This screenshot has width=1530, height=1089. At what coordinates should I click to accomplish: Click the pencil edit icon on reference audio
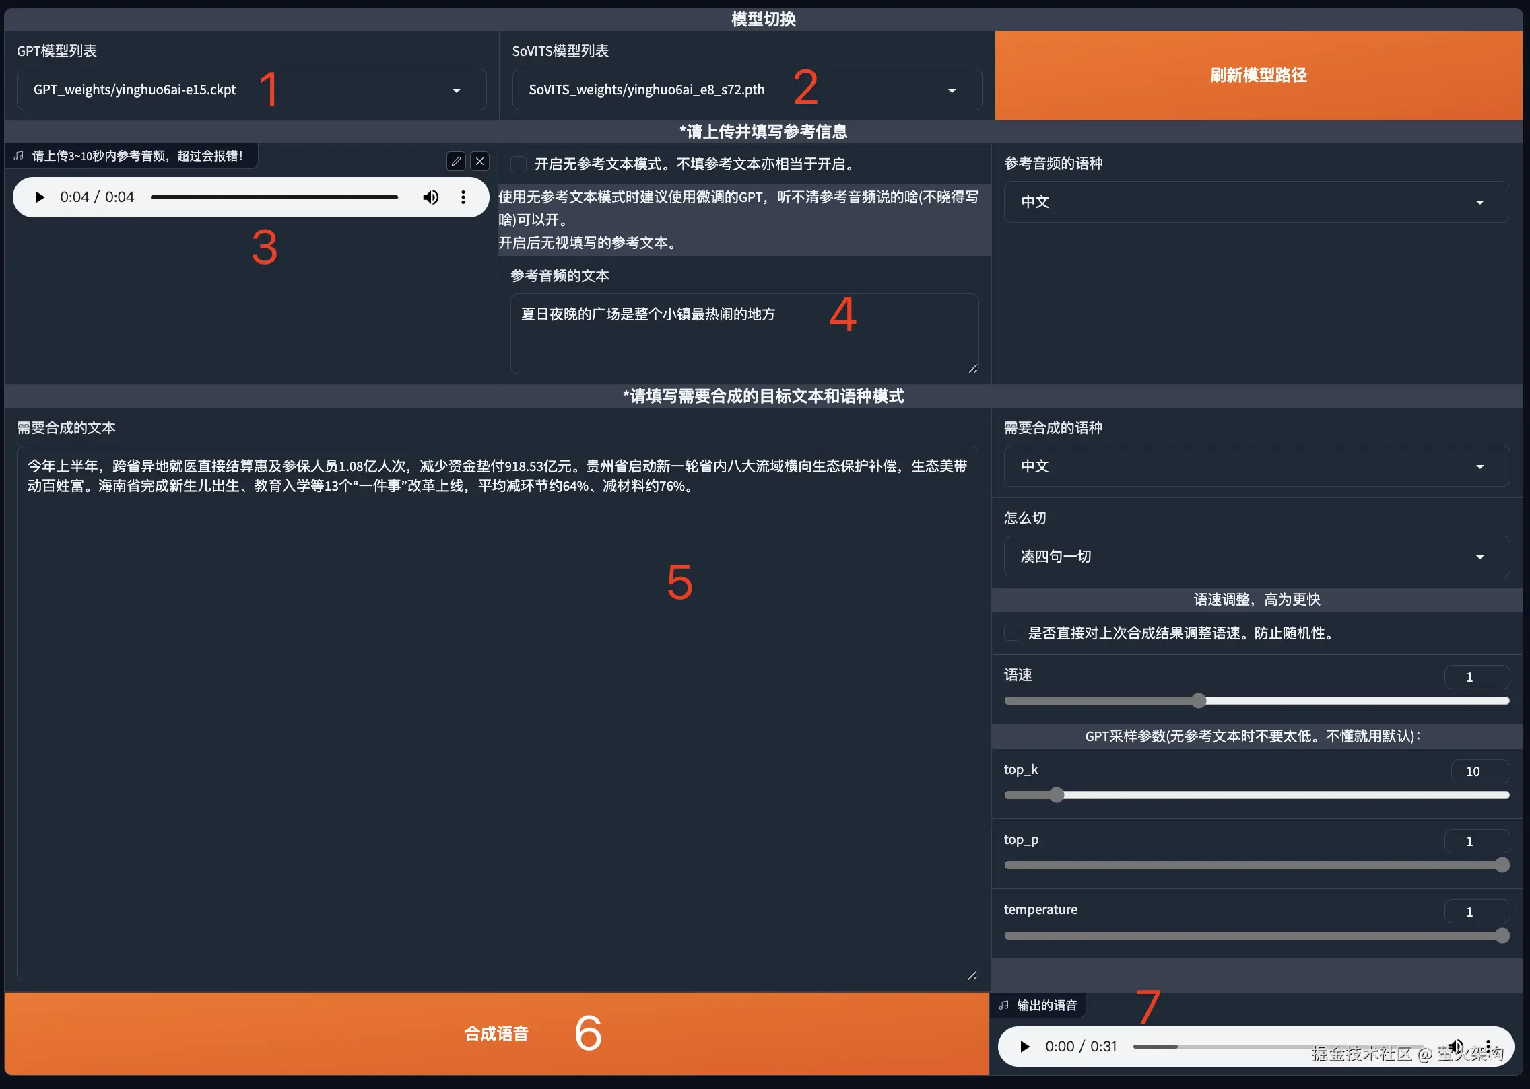pyautogui.click(x=456, y=162)
